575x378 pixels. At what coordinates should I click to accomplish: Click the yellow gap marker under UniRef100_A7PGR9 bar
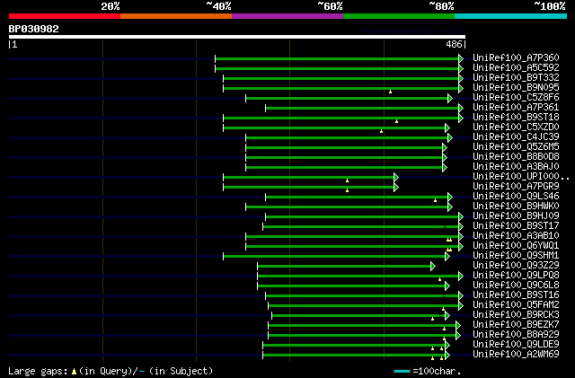point(348,190)
